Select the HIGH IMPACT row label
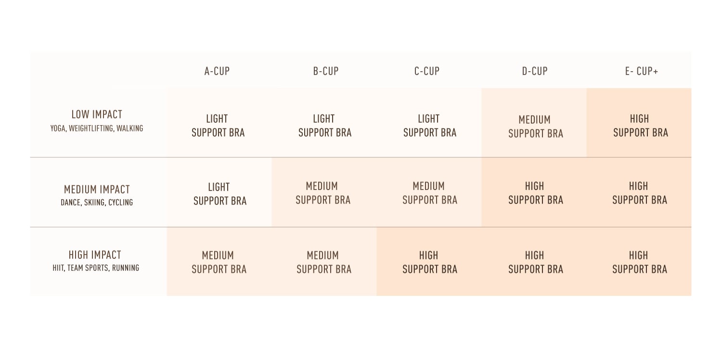Viewport: 722px width, 344px height. pyautogui.click(x=95, y=255)
